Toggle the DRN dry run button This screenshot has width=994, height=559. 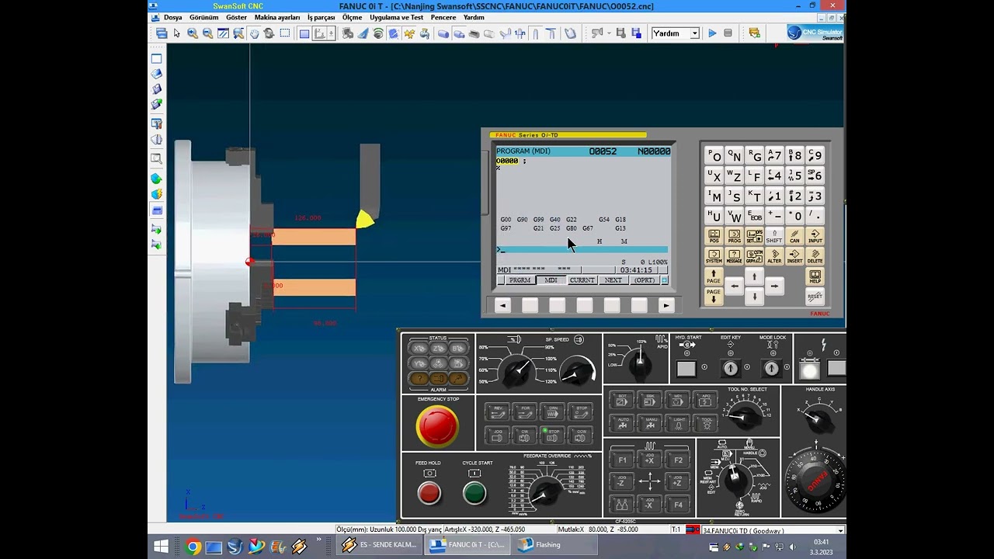point(554,411)
